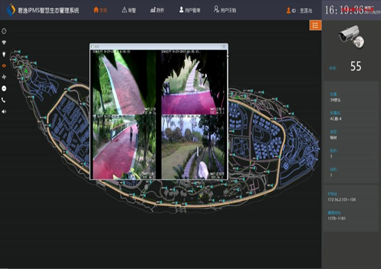Open the 报警 alarm menu

click(128, 10)
